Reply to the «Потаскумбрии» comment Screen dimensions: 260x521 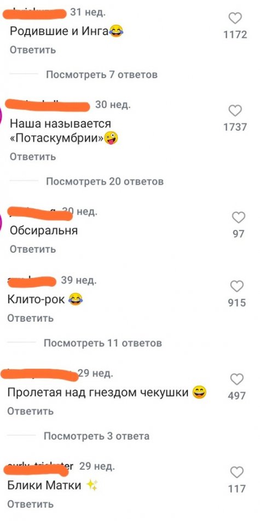pyautogui.click(x=33, y=156)
